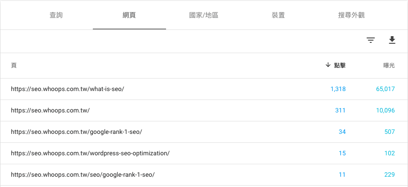Click the download export icon
408x187 pixels.
[x=392, y=40]
